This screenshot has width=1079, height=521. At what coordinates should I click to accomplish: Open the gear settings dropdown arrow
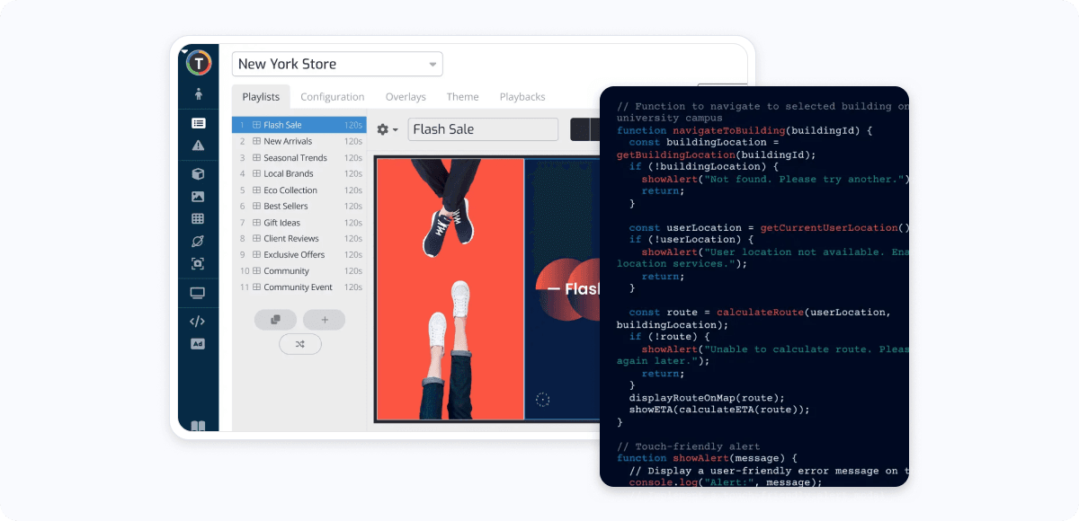(x=388, y=129)
